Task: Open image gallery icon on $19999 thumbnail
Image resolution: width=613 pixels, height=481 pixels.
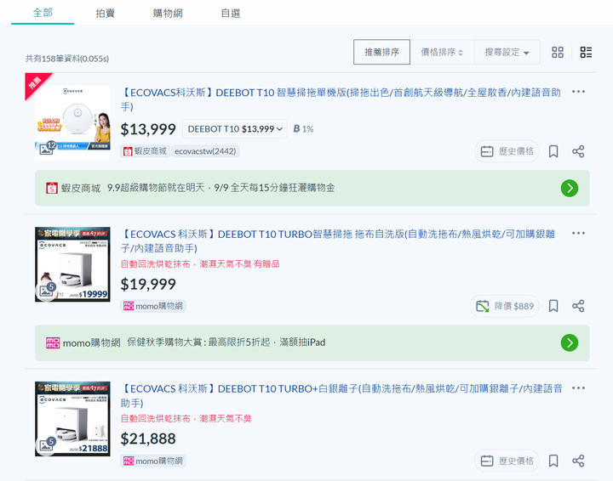Action: [x=47, y=291]
